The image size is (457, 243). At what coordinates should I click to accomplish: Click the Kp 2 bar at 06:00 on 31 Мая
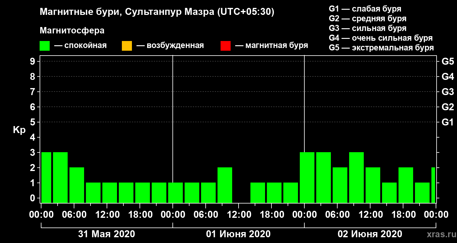[77, 185]
